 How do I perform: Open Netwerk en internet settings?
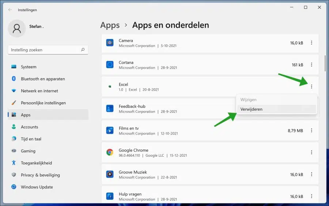pos(48,91)
